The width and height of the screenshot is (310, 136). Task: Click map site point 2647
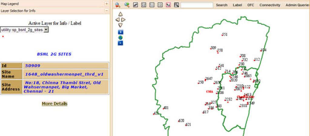(205, 80)
